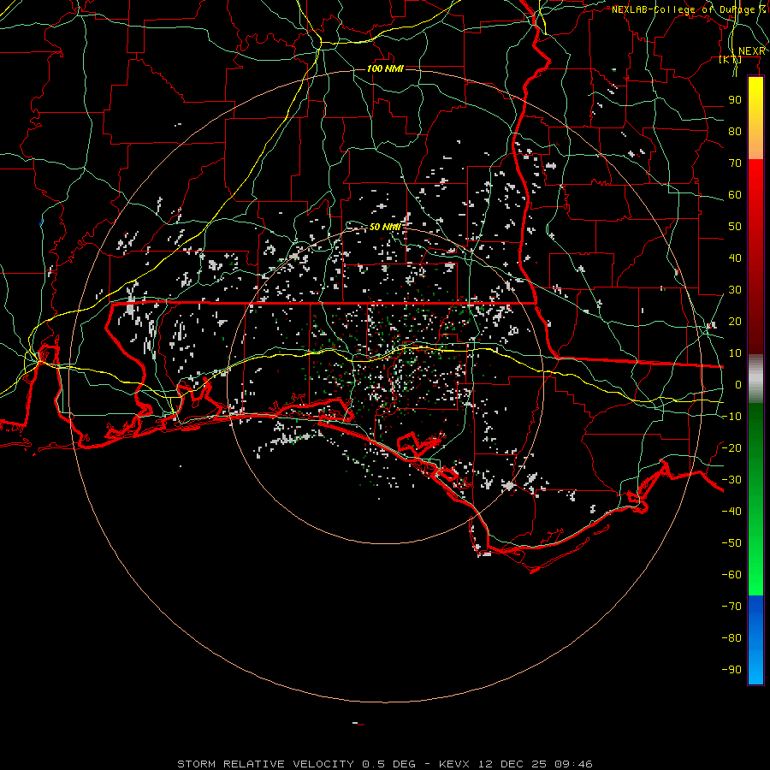
Task: Click the 40 value on the velocity scale
Action: pyautogui.click(x=735, y=258)
